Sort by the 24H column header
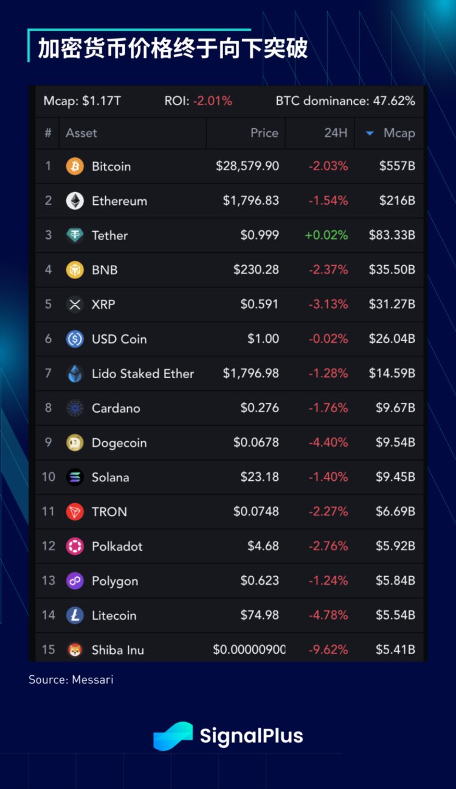456x789 pixels. (x=335, y=133)
